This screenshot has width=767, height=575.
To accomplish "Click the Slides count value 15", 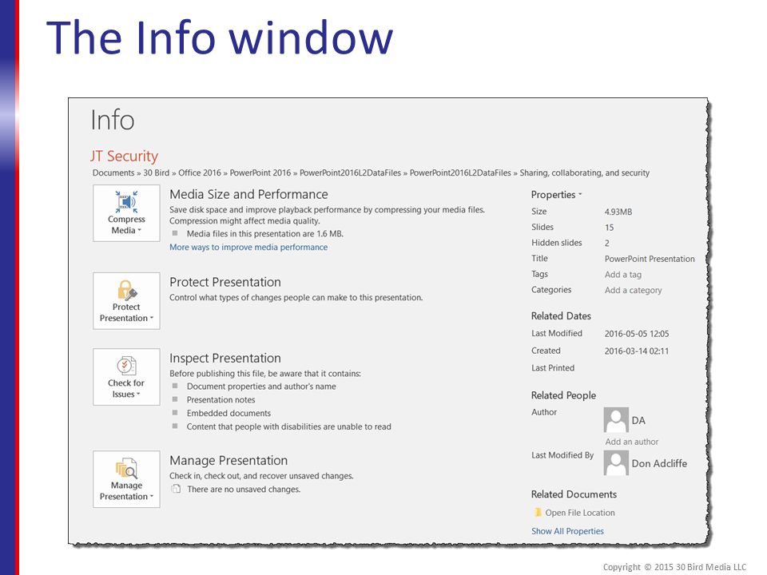I will click(609, 228).
